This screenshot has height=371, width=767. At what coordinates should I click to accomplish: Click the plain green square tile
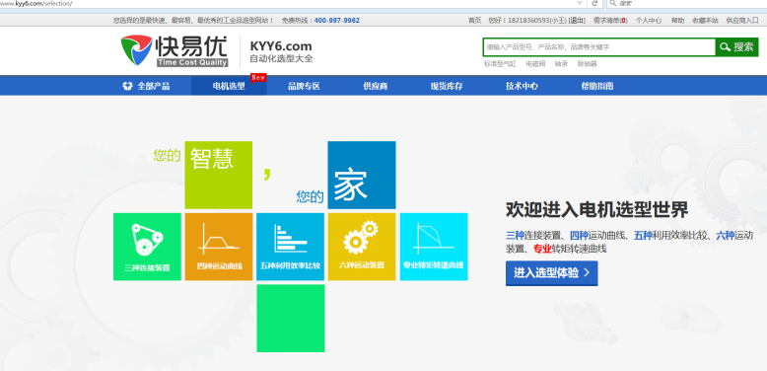291,318
